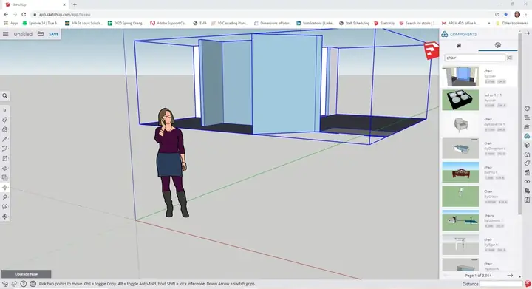This screenshot has height=289, width=532.
Task: Pick the Eraser tool
Action: point(5,120)
